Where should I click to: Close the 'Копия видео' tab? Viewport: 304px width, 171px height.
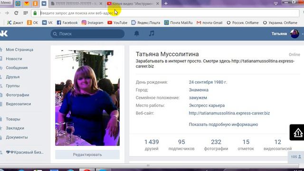coord(158,3)
